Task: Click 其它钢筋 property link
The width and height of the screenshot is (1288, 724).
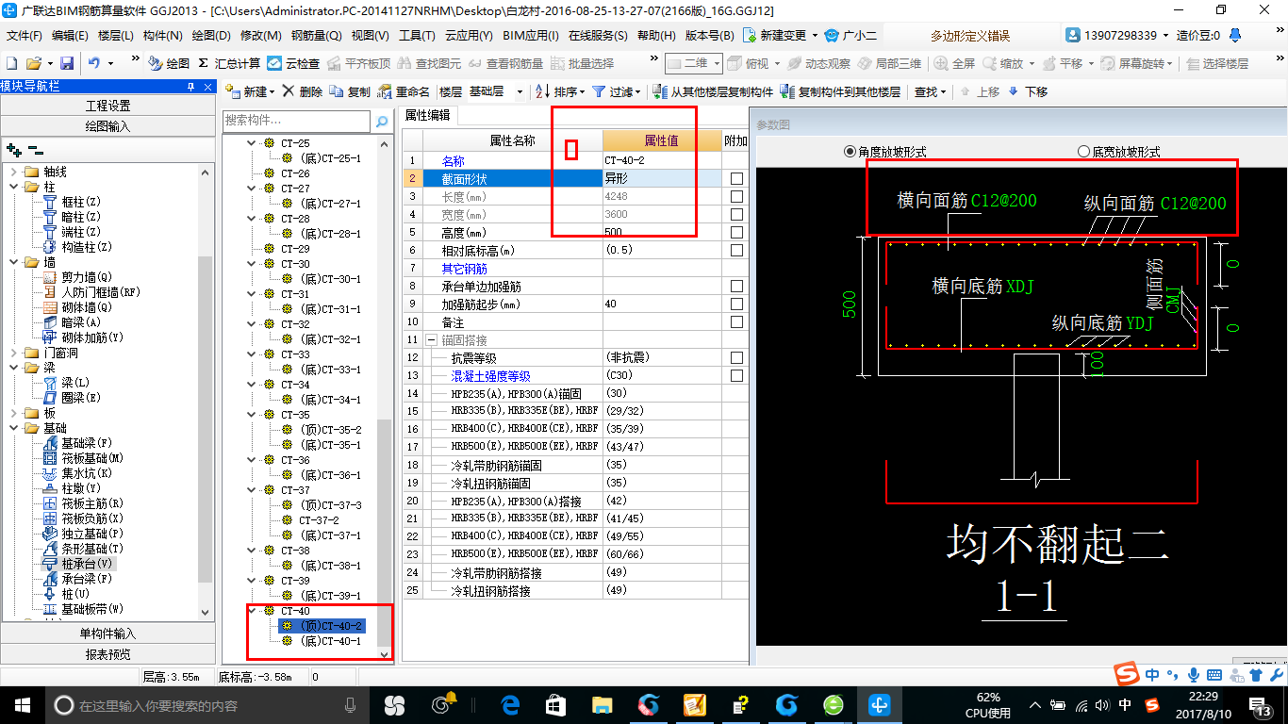Action: coord(464,269)
